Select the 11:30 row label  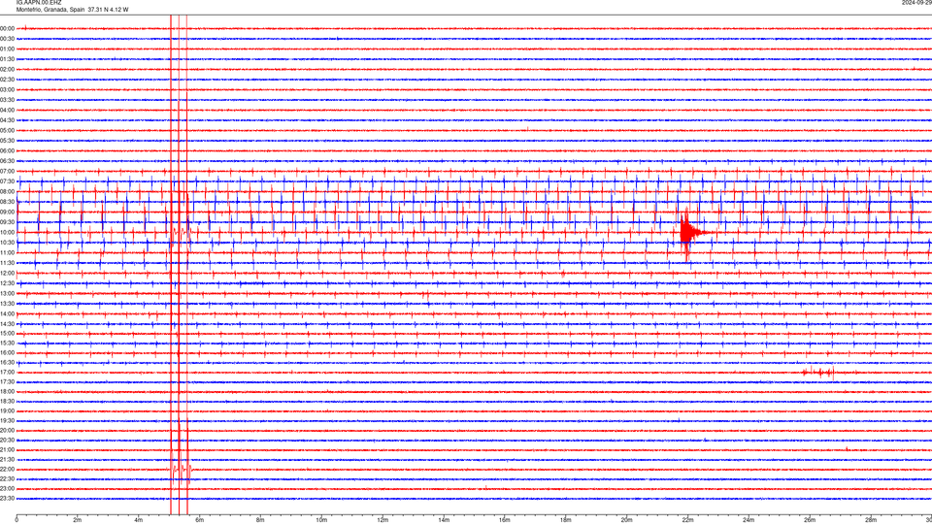7,263
